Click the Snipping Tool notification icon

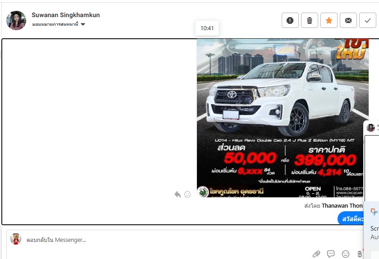(374, 212)
